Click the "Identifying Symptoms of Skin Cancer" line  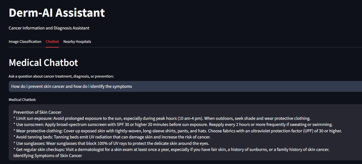point(48,156)
